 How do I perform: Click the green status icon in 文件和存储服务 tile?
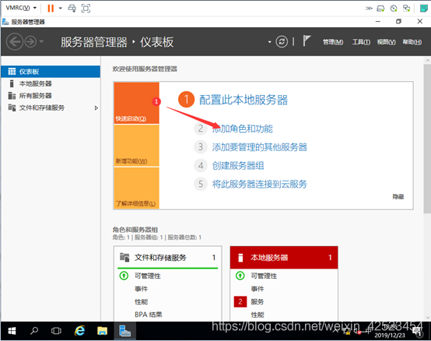124,276
